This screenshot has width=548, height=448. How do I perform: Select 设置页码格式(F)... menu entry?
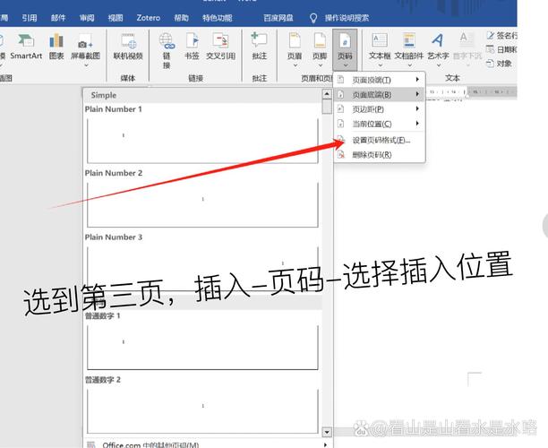point(380,140)
